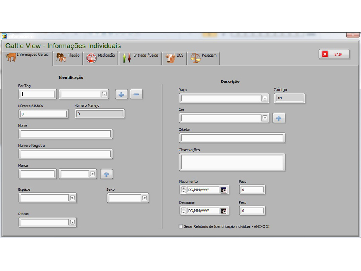Expand the Status dropdown
Screen dimensions: 361x271
click(72, 222)
